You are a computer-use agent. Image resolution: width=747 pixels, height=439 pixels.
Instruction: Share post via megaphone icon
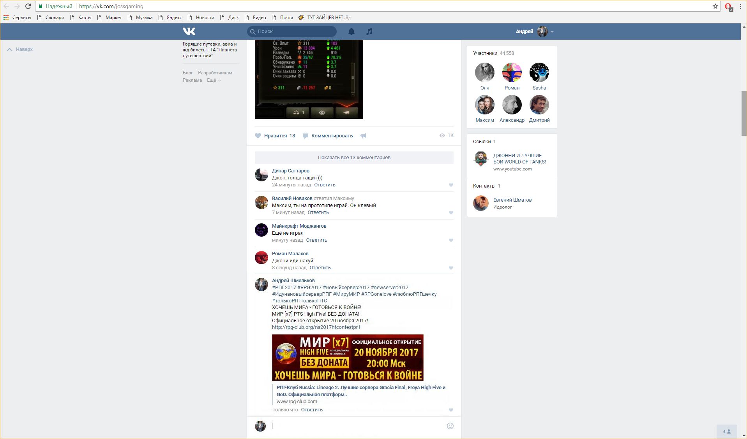pos(363,136)
